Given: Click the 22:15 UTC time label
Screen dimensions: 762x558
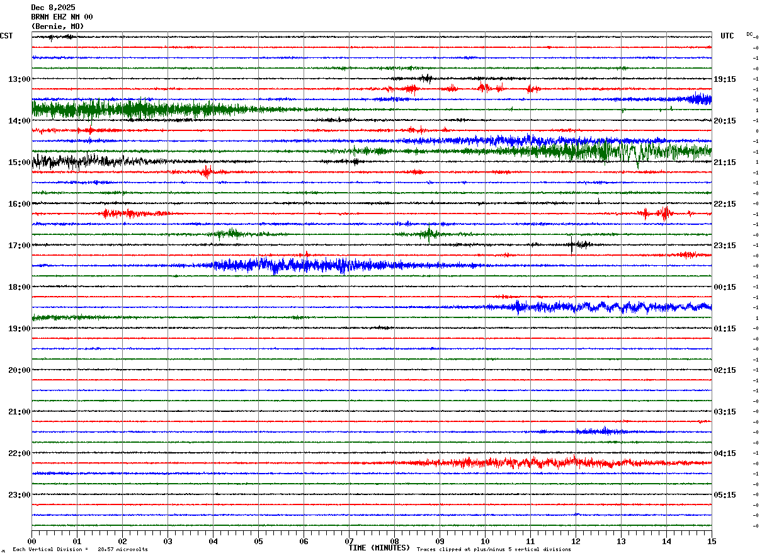Looking at the screenshot, I should pyautogui.click(x=725, y=204).
